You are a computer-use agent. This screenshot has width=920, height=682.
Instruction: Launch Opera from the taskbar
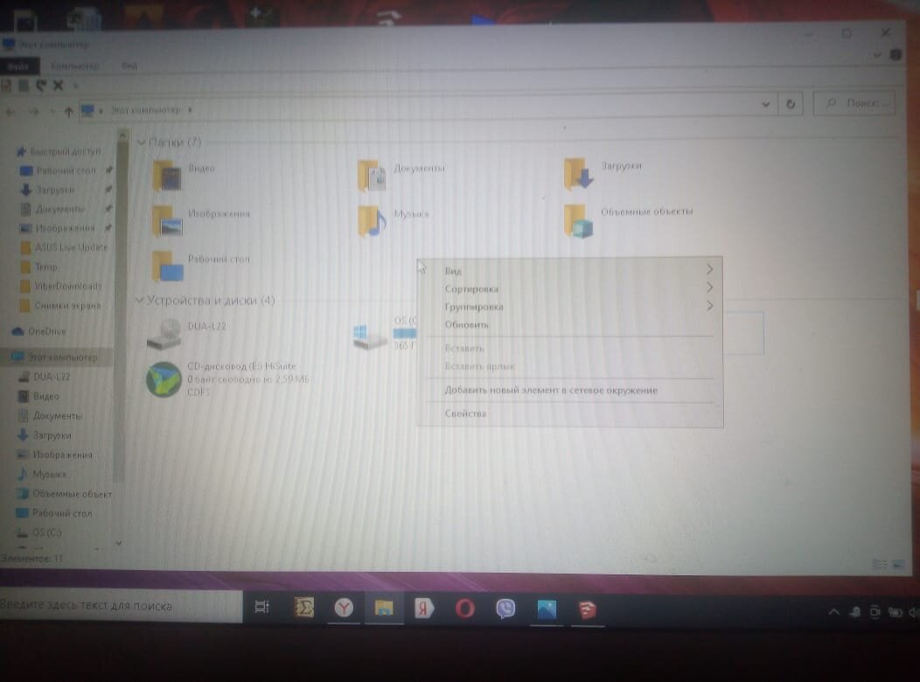click(464, 609)
